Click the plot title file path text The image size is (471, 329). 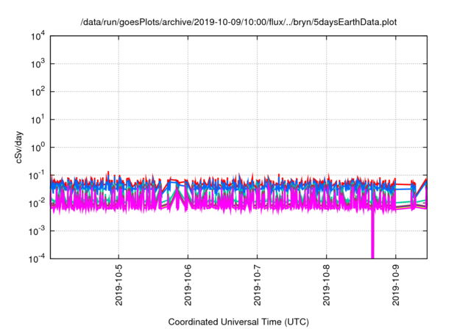coord(238,22)
